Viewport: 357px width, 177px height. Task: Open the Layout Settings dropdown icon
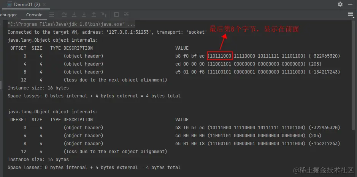(x=351, y=15)
